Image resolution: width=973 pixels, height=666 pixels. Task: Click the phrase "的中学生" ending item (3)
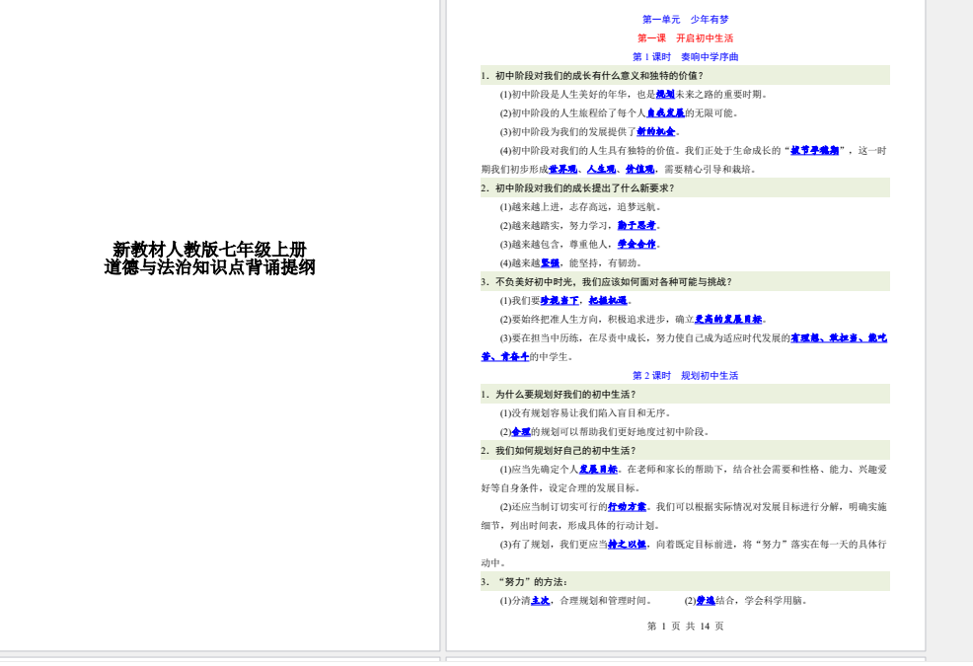point(549,357)
